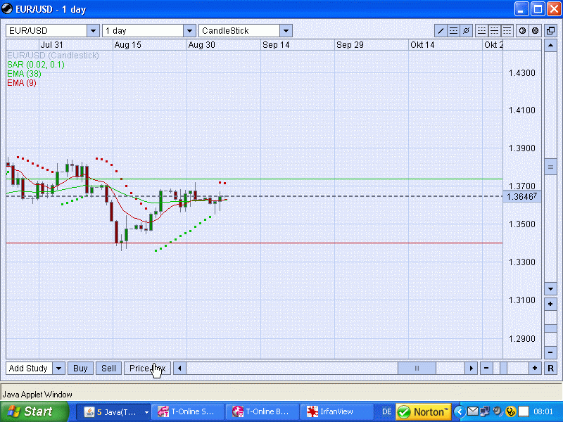Screen dimensions: 563x422
Task: Switch to Java taskbar group
Action: pos(112,412)
